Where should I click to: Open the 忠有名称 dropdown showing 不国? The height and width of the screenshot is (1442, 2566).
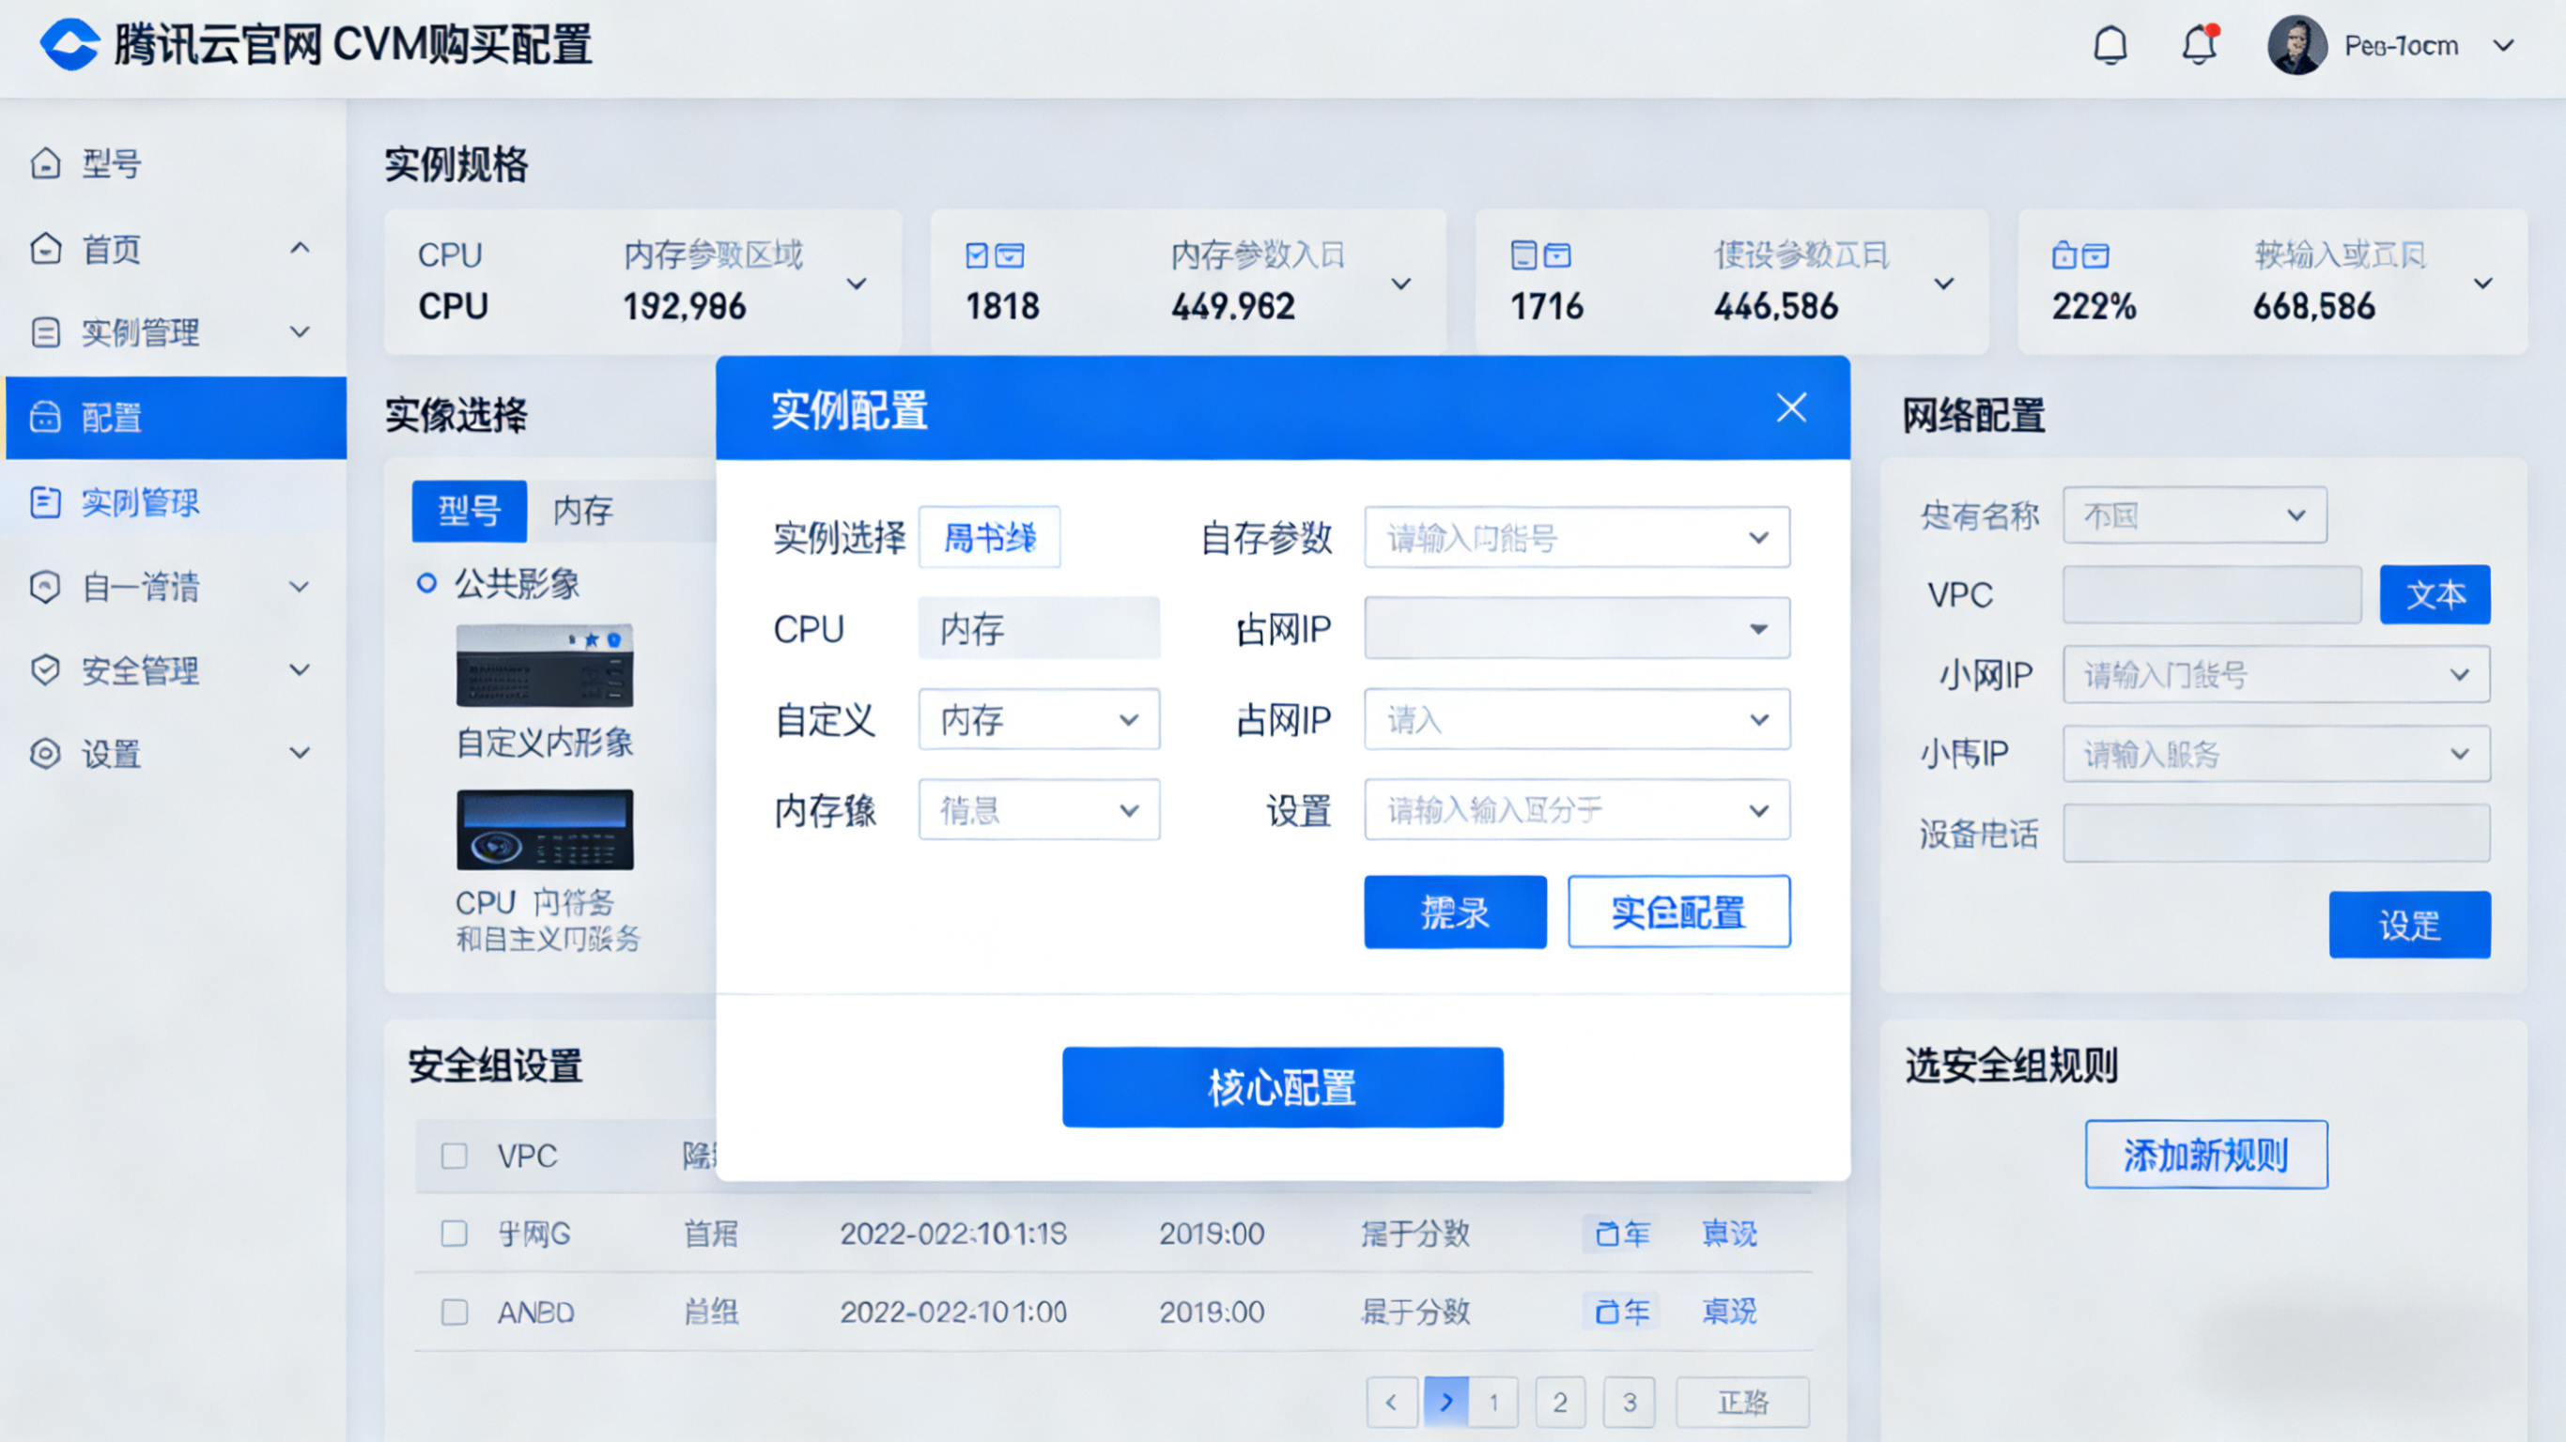coord(2195,514)
